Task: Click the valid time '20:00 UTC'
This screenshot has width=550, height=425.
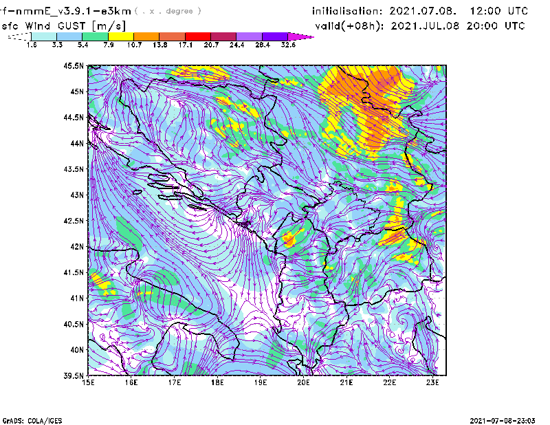Action: pos(496,26)
